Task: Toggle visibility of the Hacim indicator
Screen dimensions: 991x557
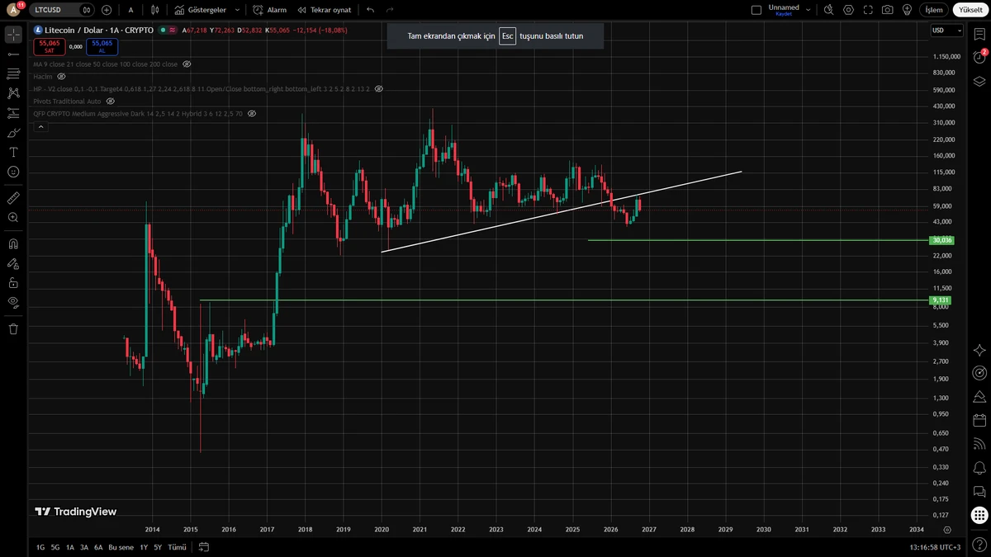Action: (61, 76)
